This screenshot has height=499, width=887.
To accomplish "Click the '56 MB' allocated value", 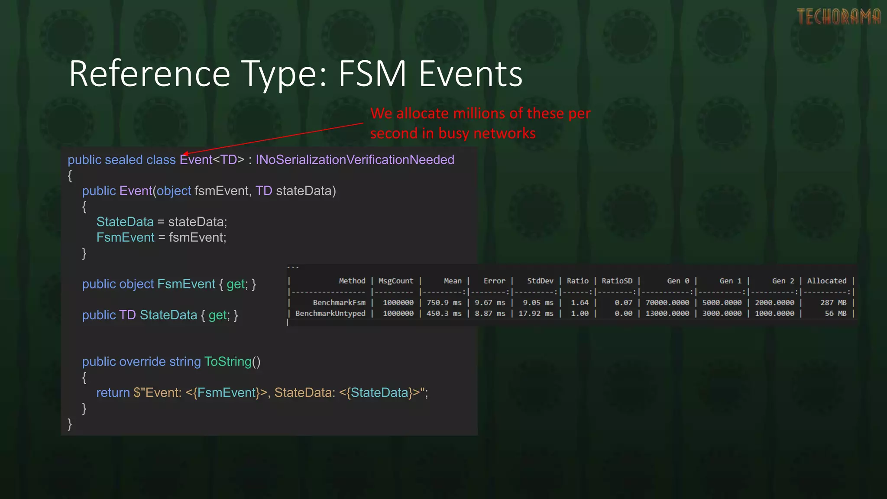I will [x=835, y=314].
